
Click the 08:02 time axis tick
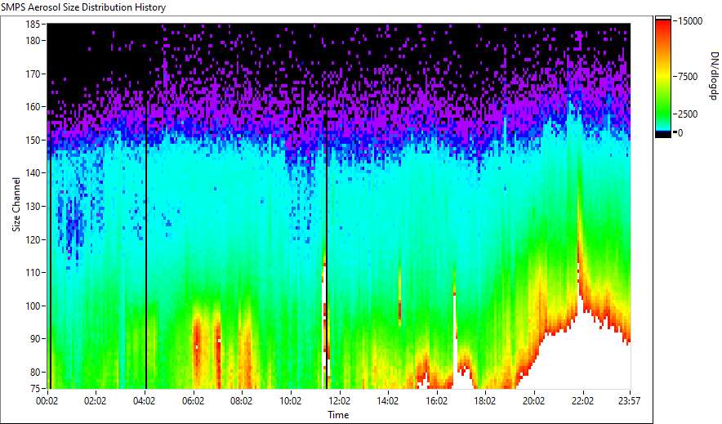tap(241, 401)
